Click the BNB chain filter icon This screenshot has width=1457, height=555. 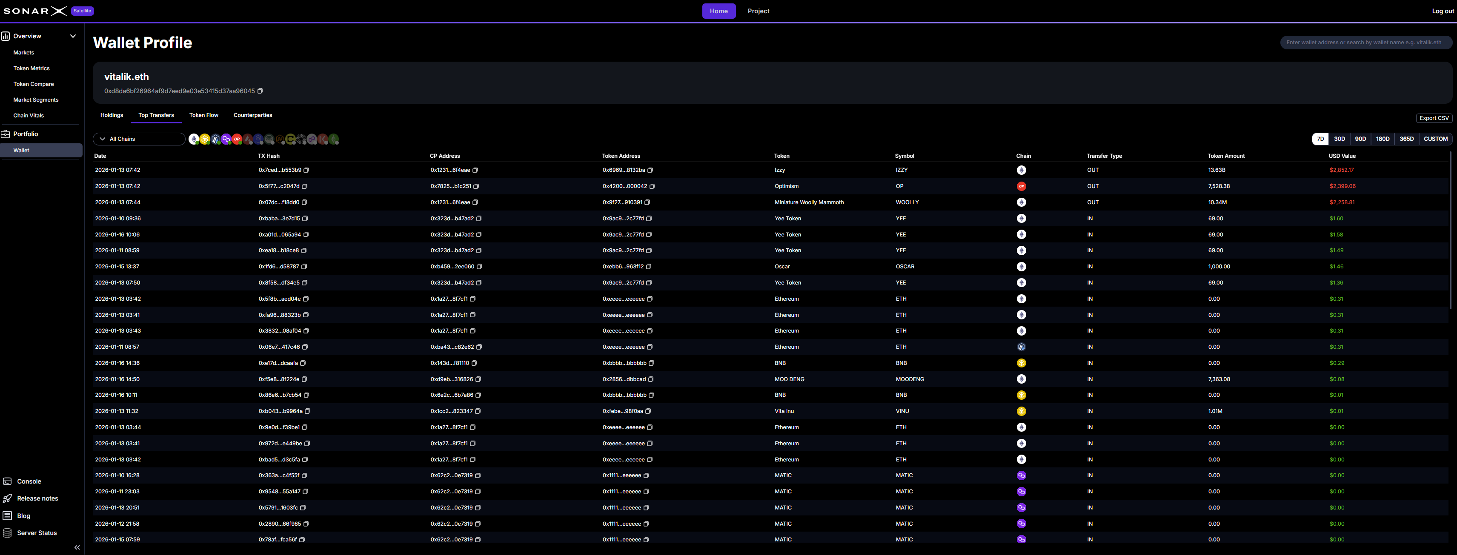205,139
